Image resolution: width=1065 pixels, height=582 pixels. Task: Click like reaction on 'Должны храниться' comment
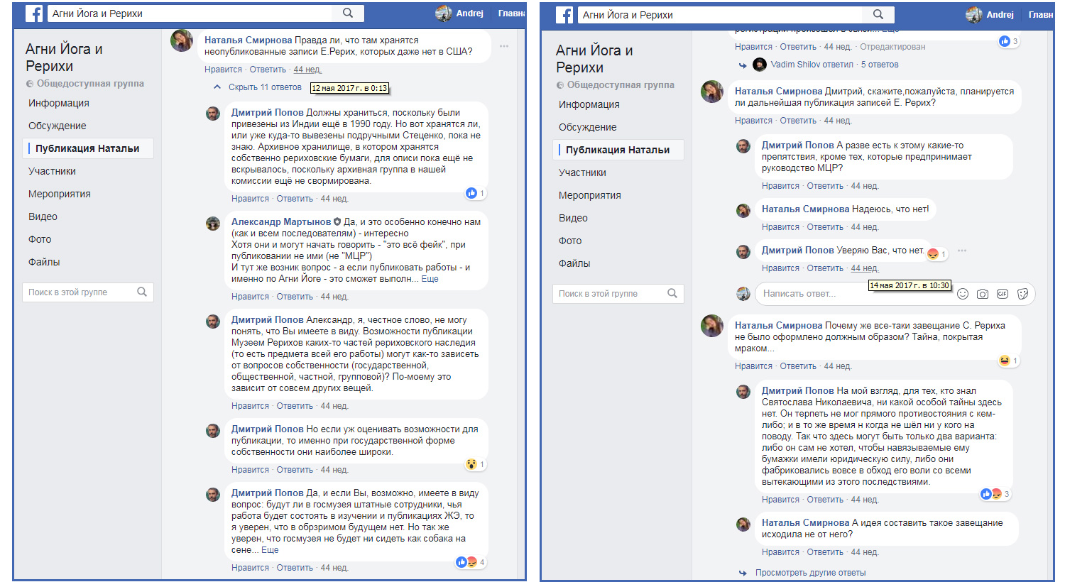click(x=471, y=193)
